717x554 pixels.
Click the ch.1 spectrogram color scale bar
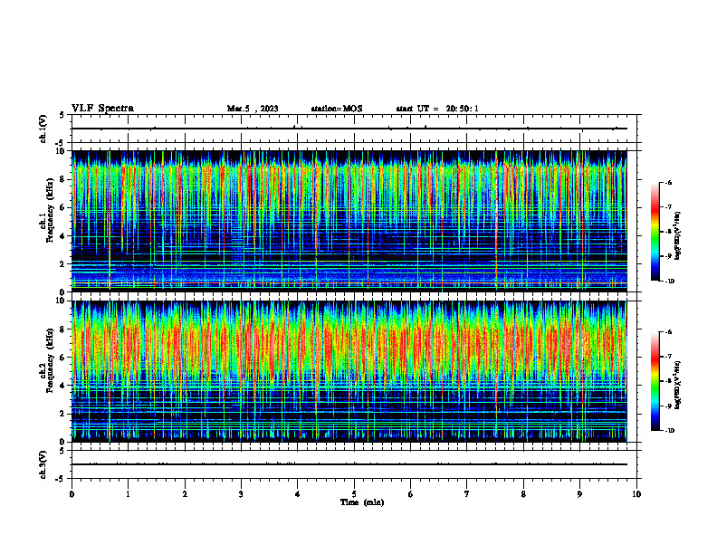click(655, 232)
